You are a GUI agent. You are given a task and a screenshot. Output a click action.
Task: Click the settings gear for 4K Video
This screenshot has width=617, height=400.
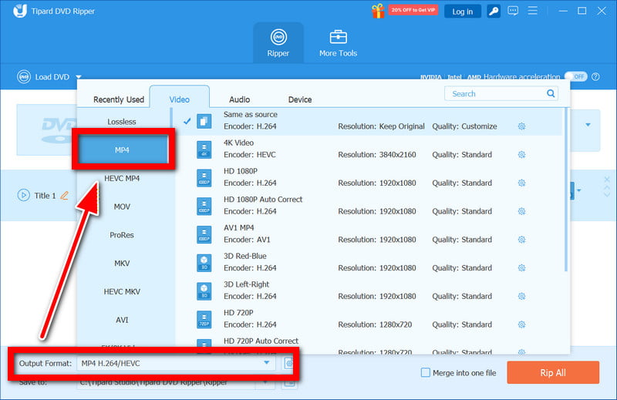[x=521, y=155]
